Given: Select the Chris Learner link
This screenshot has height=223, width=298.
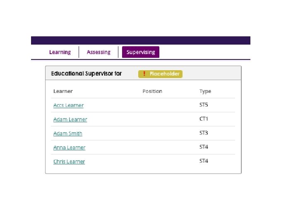Looking at the screenshot, I should (69, 161).
